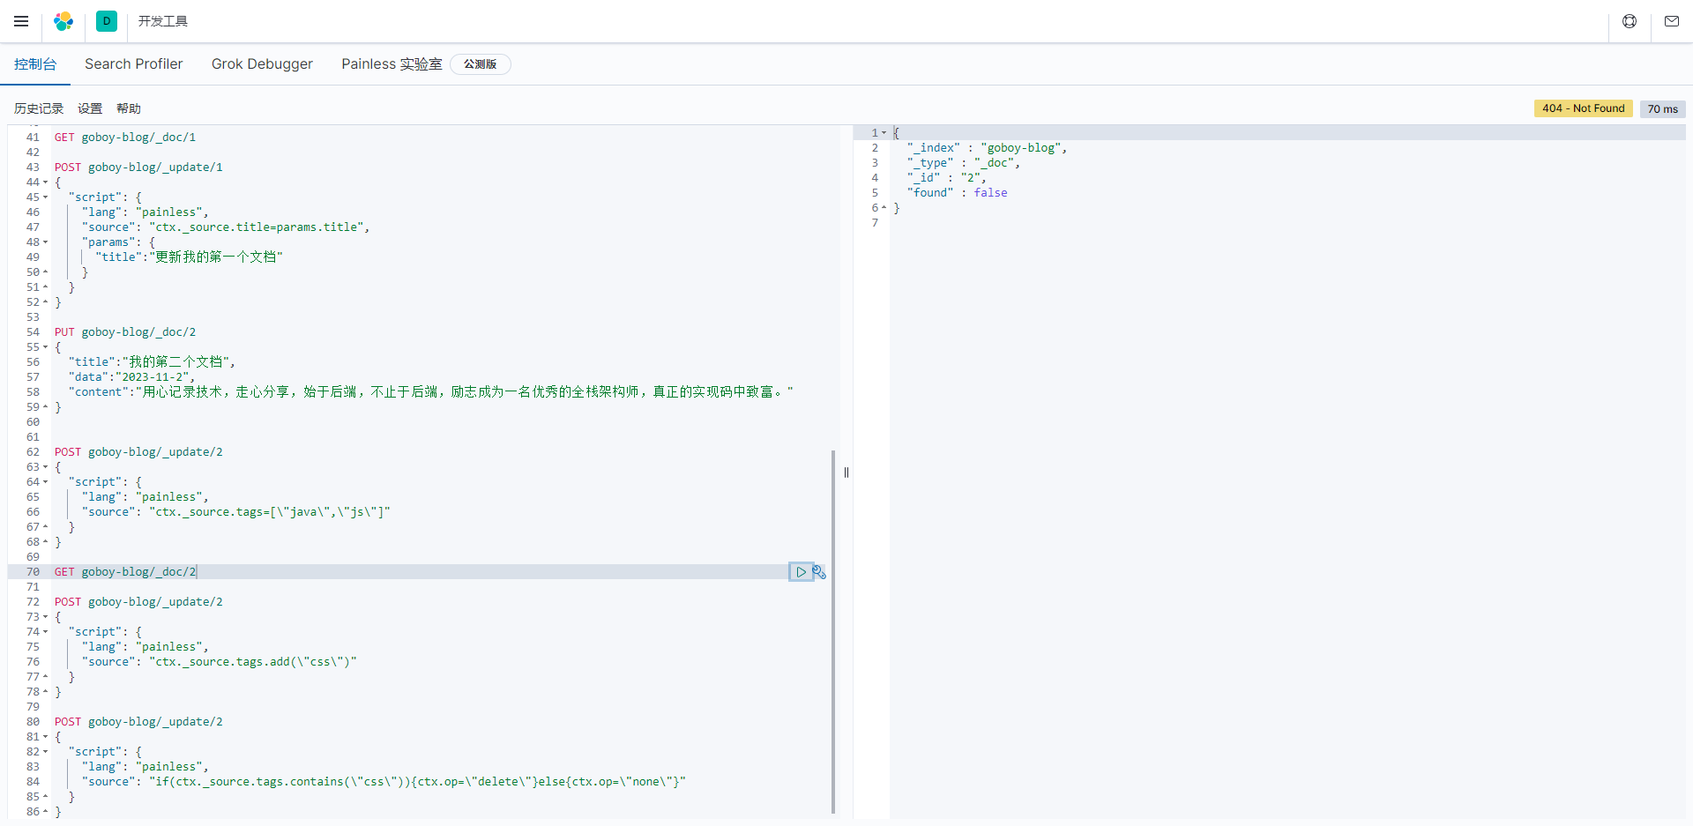Open the hamburger navigation menu
The height and width of the screenshot is (826, 1693).
(x=21, y=21)
